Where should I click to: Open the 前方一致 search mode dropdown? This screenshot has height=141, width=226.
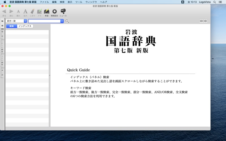click(x=16, y=21)
